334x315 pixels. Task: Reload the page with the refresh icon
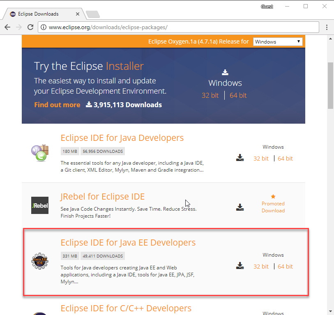click(x=30, y=27)
